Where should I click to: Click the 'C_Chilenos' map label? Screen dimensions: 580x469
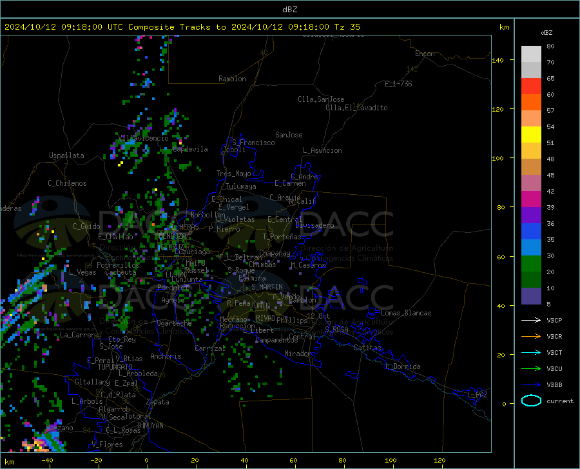[x=67, y=183]
